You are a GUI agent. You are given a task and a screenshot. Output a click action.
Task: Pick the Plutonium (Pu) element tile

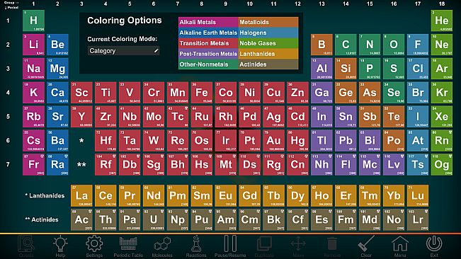(202, 219)
